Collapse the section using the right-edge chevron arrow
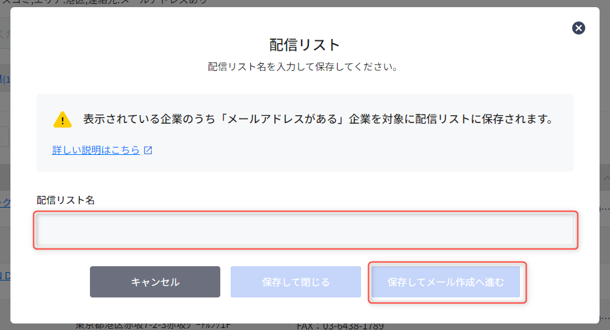This screenshot has height=330, width=610. [x=605, y=178]
